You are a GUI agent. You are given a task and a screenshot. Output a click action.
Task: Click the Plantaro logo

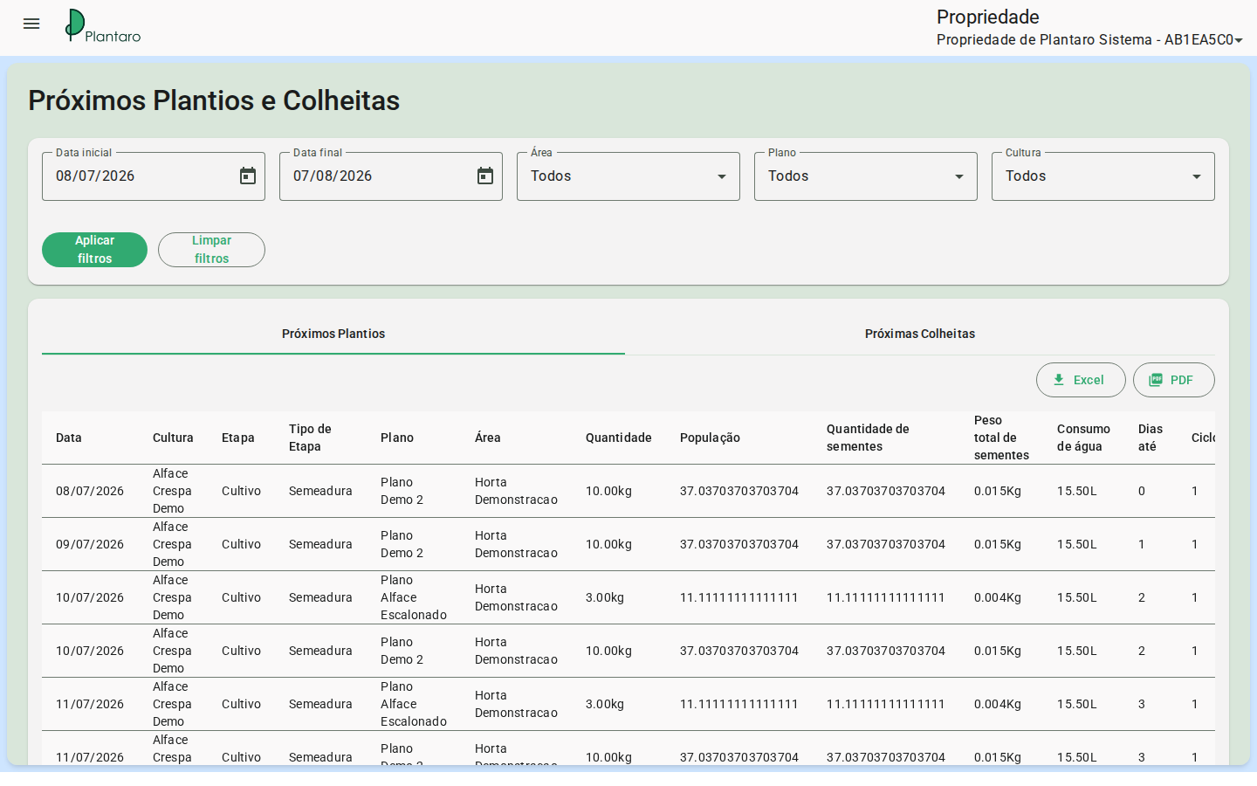(103, 26)
